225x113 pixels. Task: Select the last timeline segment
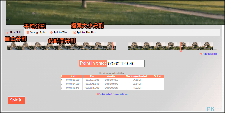click(x=199, y=46)
